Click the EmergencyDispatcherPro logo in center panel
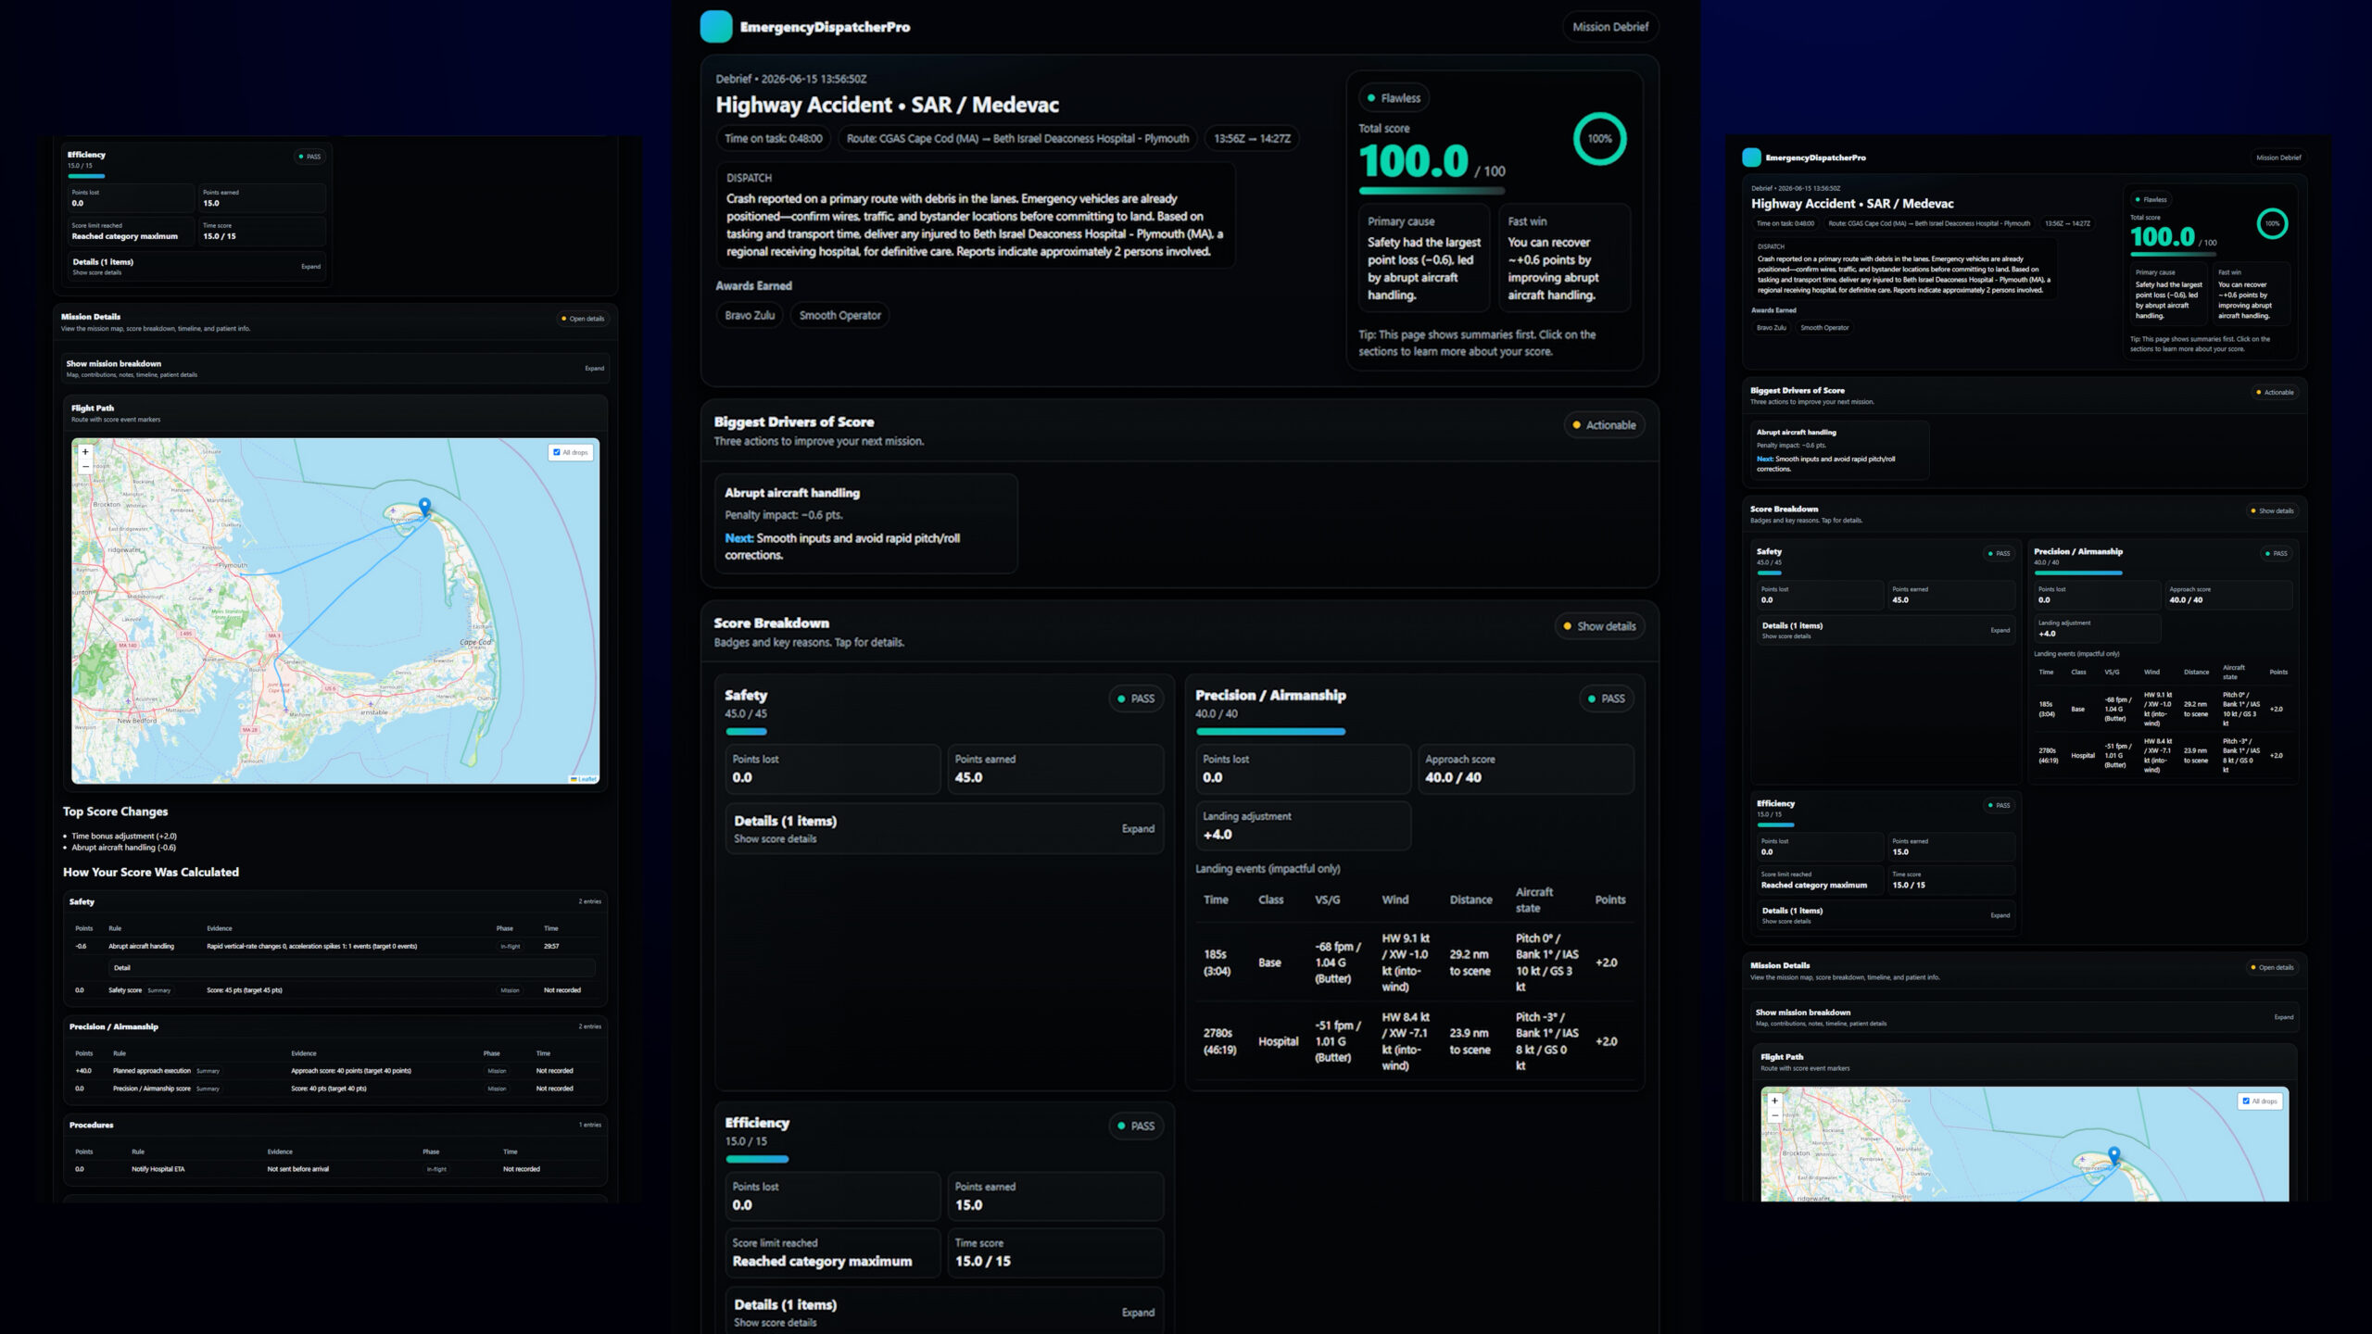 (x=715, y=27)
